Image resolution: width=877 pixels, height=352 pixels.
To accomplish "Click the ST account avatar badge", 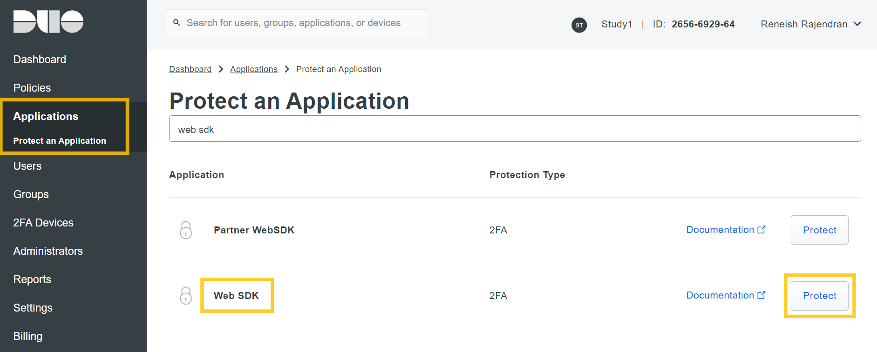I will click(579, 25).
